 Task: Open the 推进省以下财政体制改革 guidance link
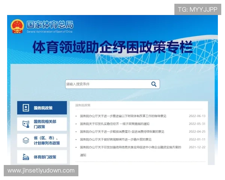tap(123, 116)
